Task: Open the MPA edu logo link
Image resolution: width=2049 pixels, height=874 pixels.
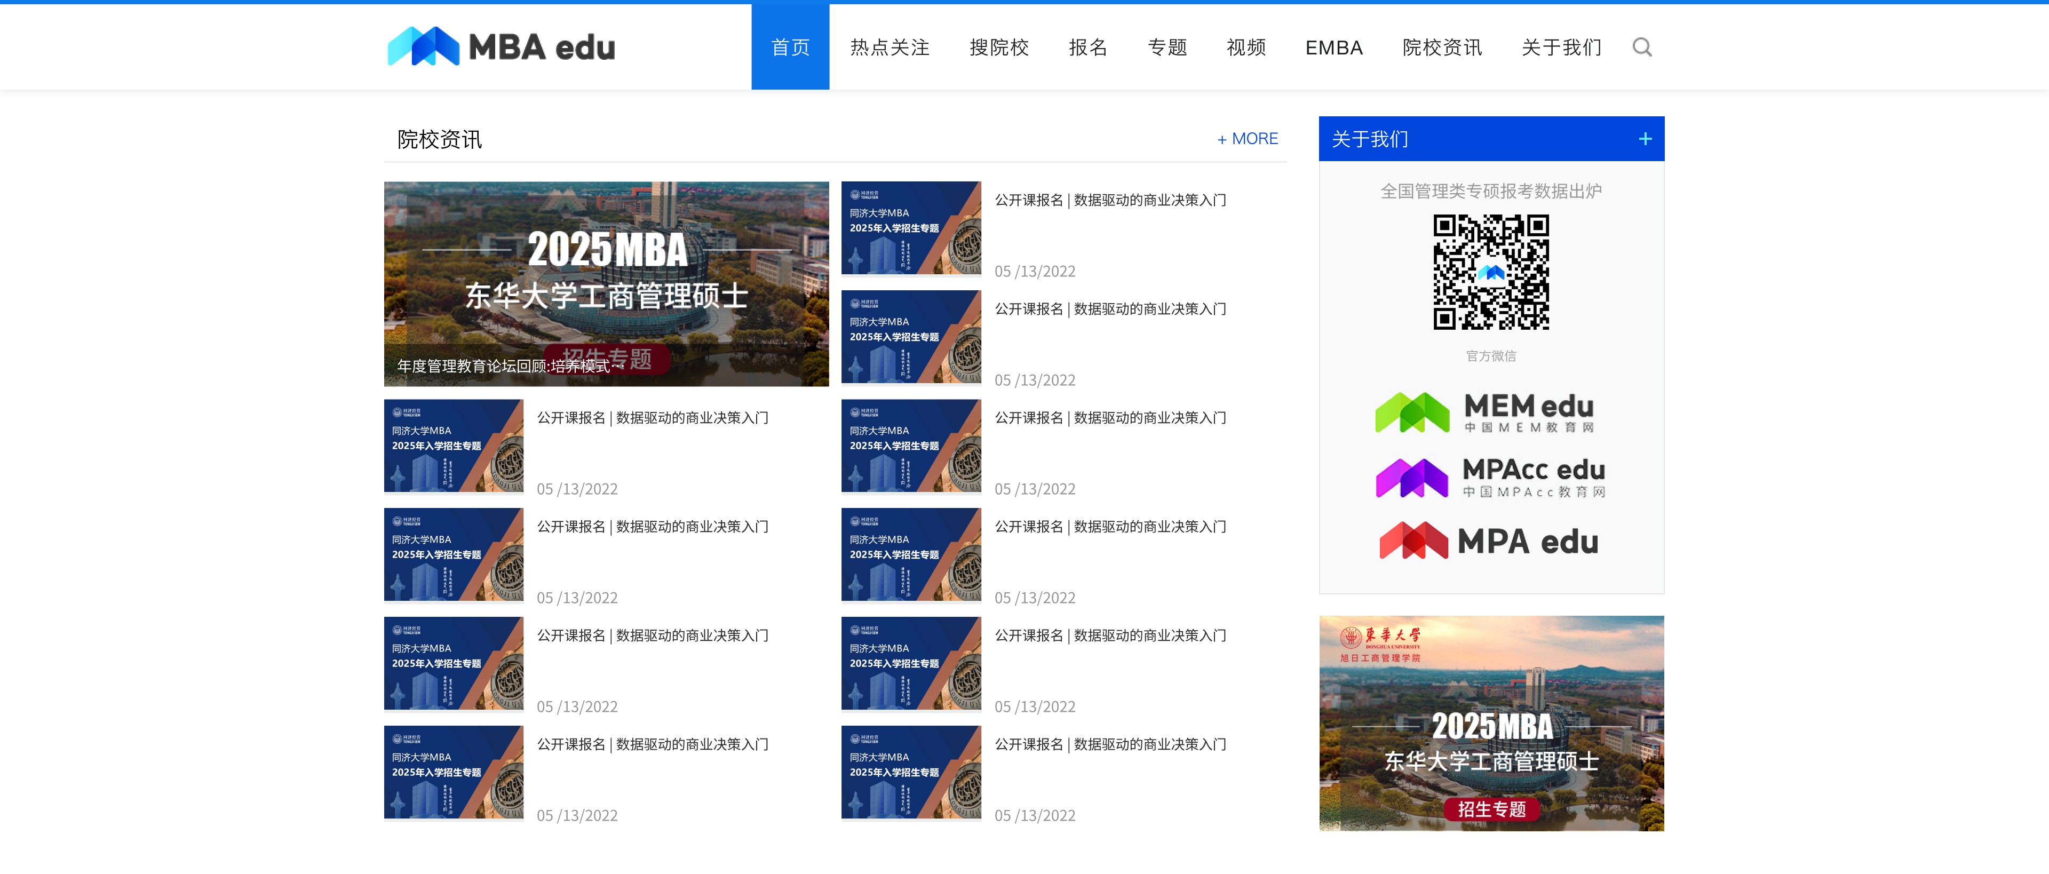Action: pyautogui.click(x=1488, y=541)
